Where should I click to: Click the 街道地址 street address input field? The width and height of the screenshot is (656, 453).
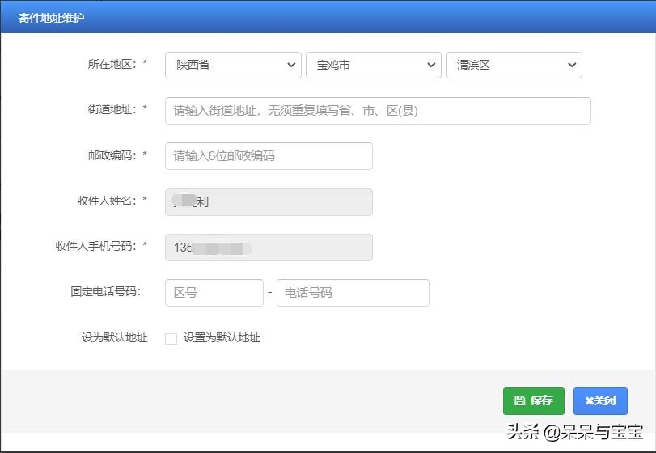(x=378, y=111)
